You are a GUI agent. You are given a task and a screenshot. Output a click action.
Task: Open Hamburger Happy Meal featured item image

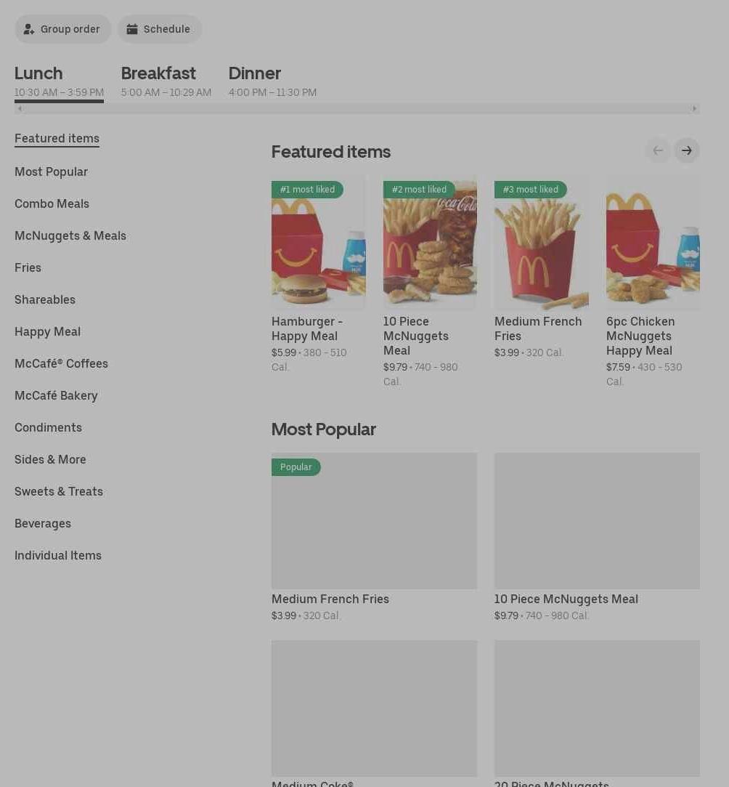pos(318,241)
